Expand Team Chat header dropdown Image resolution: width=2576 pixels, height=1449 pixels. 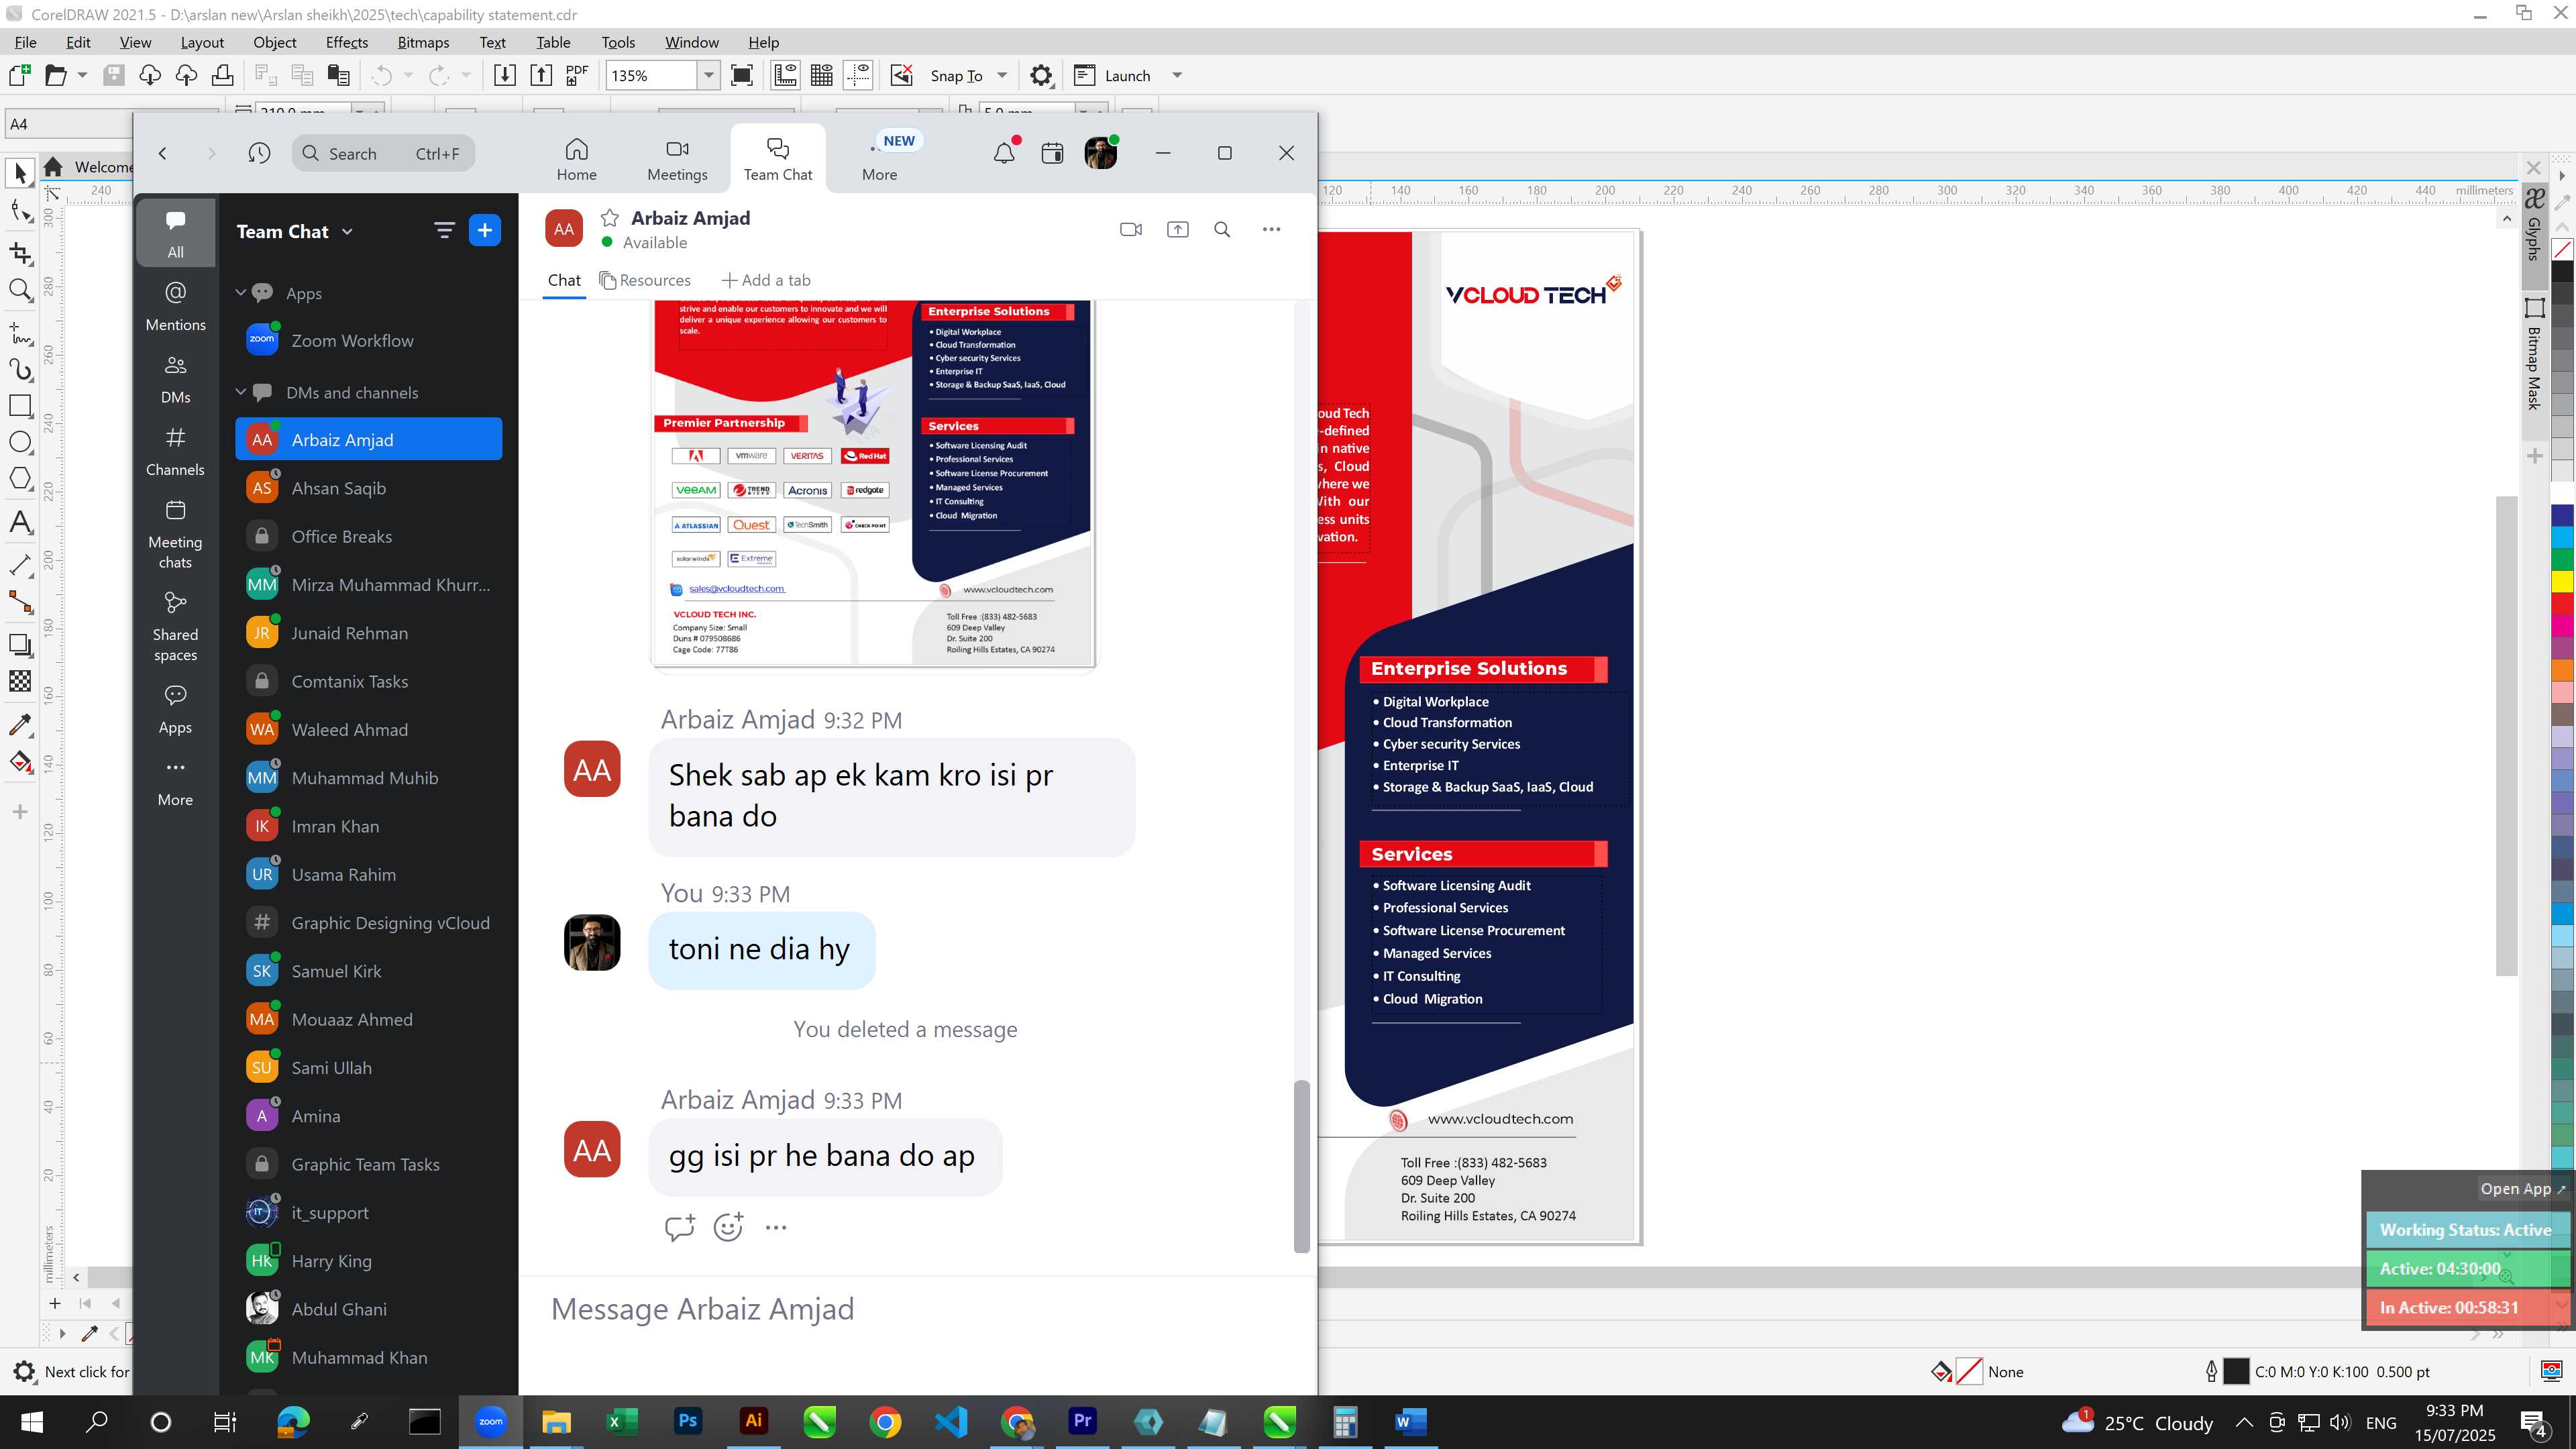(347, 232)
